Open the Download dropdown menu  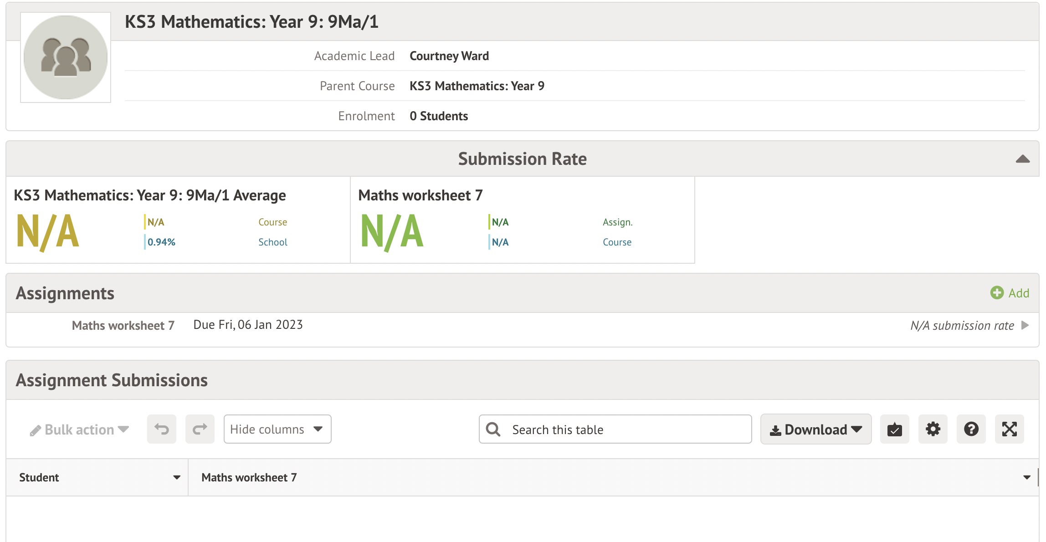[x=815, y=429]
